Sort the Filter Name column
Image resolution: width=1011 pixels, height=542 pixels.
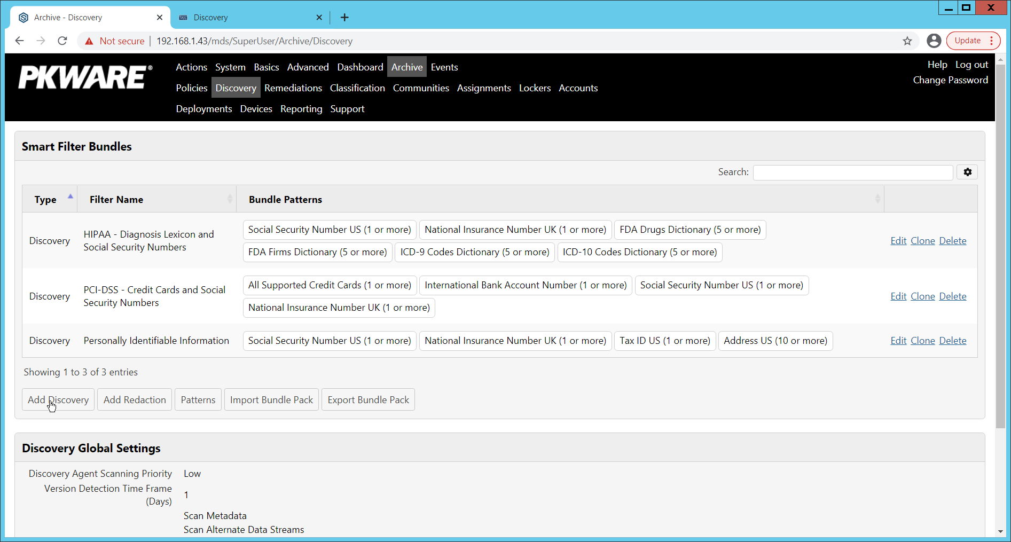point(116,199)
